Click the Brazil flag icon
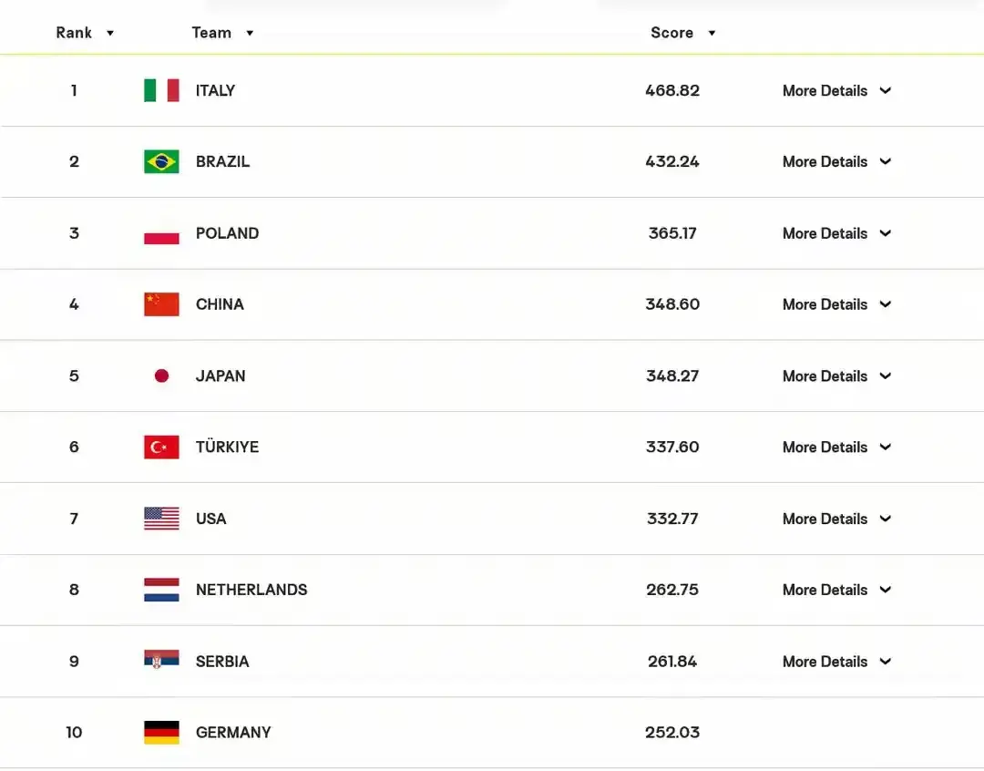The image size is (984, 771). 161,161
